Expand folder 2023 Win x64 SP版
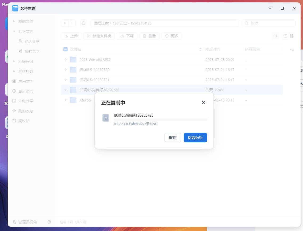 (x=66, y=60)
